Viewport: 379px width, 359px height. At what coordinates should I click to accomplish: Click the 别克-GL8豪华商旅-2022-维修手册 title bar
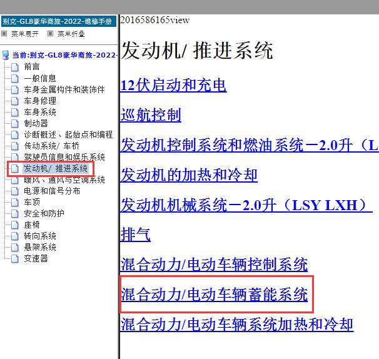(x=59, y=21)
